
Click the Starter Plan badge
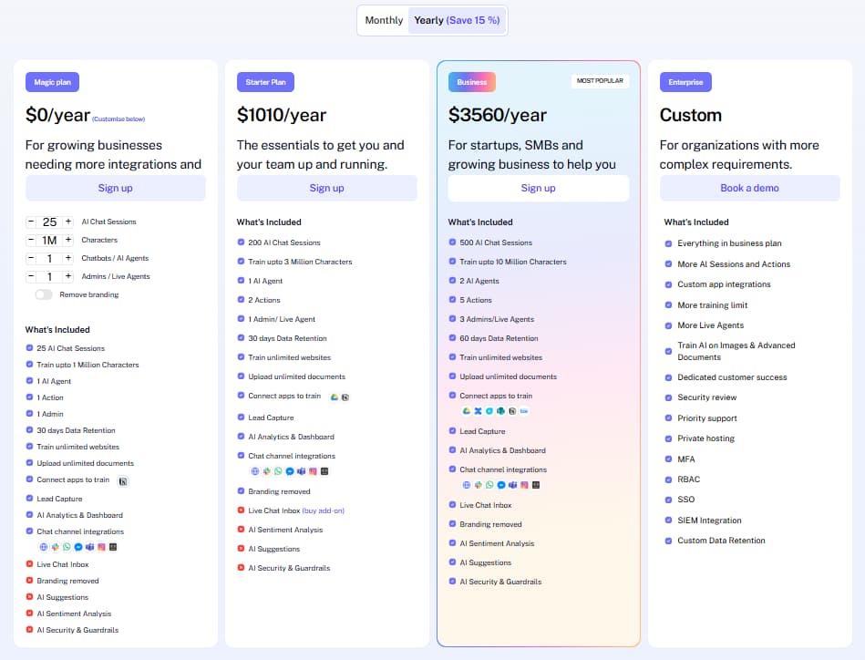coord(265,82)
